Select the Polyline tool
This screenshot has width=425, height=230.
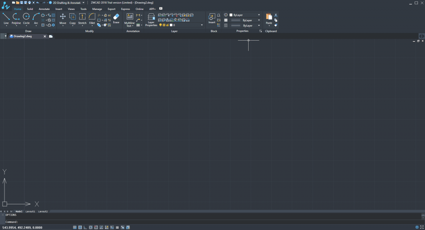pos(16,18)
